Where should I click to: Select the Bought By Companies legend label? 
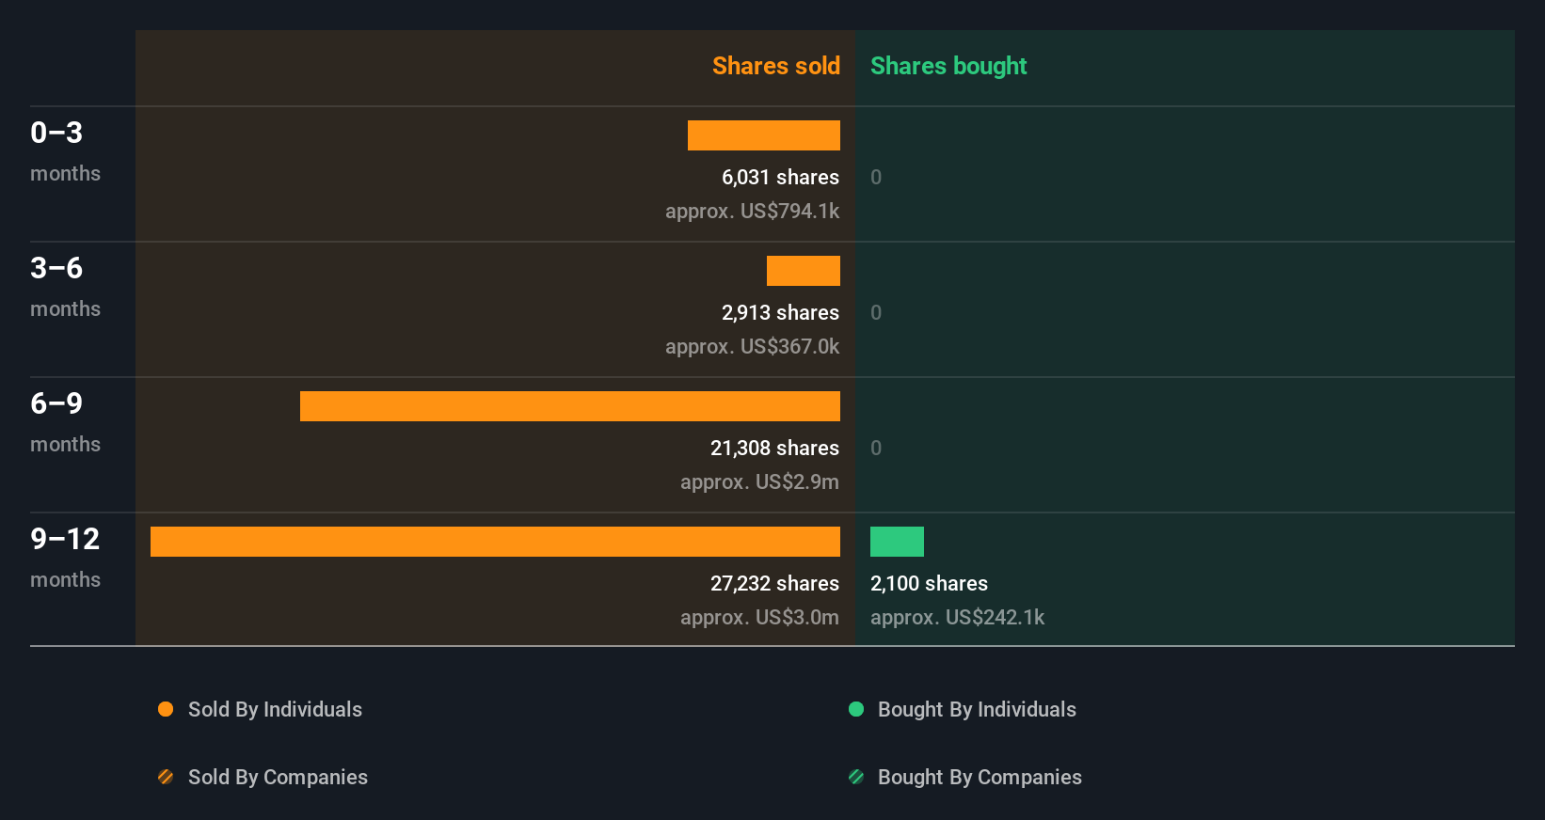[980, 777]
